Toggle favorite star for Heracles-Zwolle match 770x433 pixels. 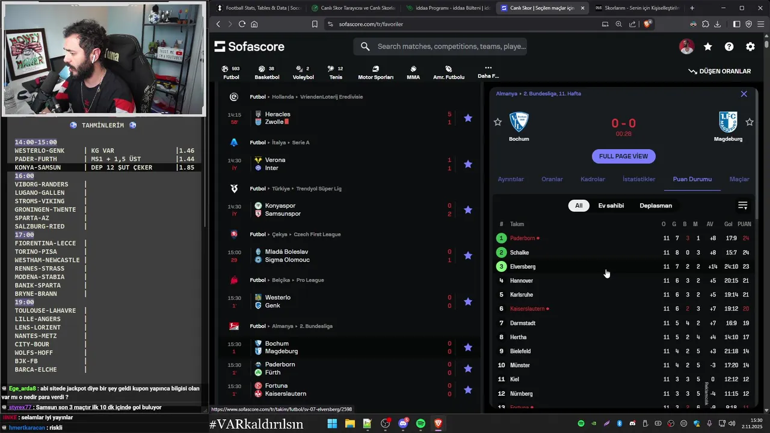click(468, 118)
